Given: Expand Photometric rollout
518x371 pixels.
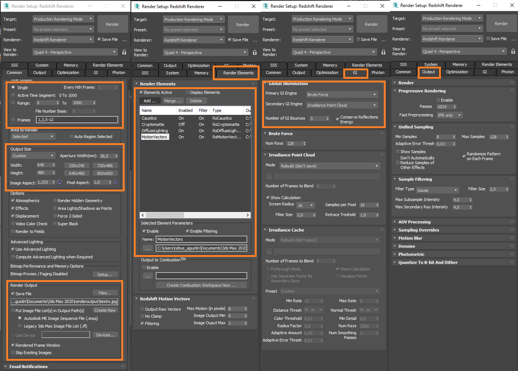Looking at the screenshot, I should coord(411,254).
